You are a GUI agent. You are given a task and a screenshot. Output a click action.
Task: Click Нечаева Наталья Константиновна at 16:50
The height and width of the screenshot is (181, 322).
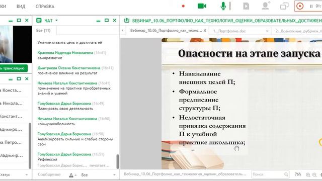click(67, 119)
